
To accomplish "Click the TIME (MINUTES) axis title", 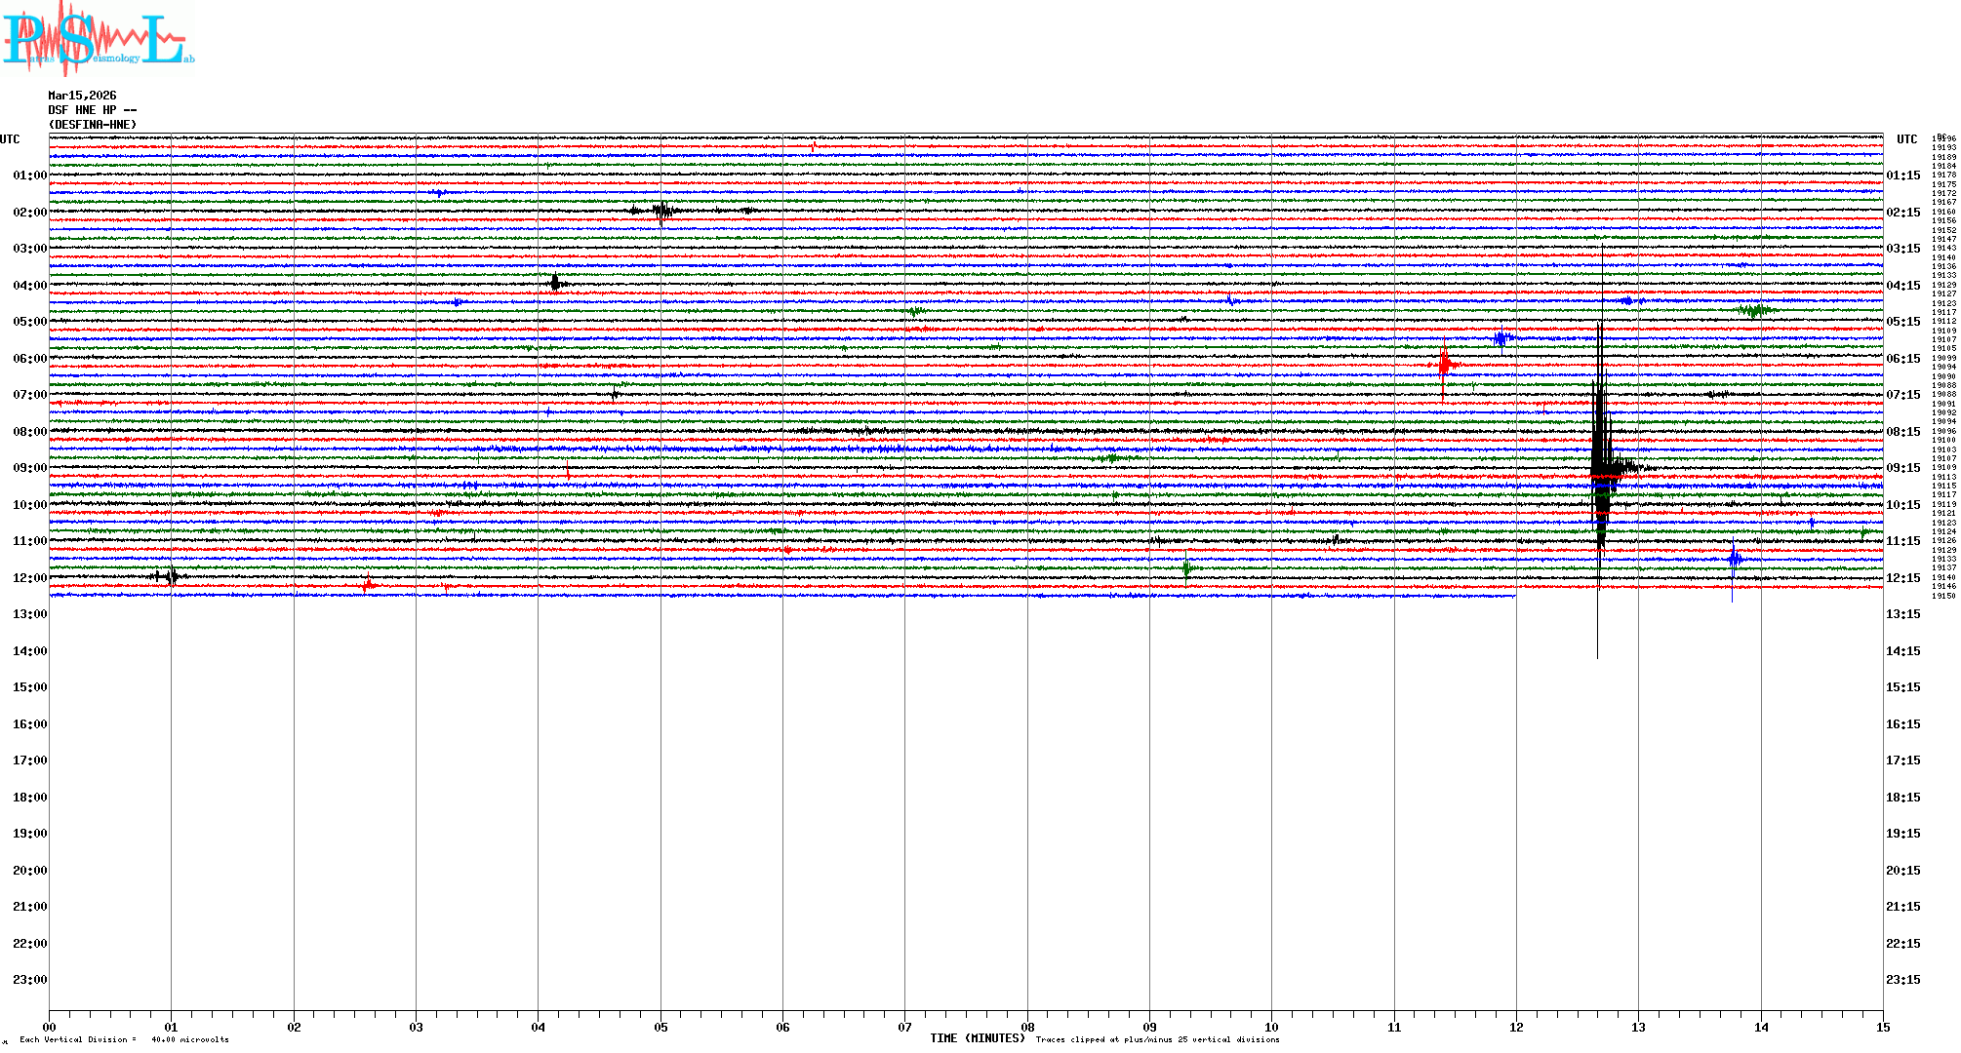I will pyautogui.click(x=977, y=1038).
